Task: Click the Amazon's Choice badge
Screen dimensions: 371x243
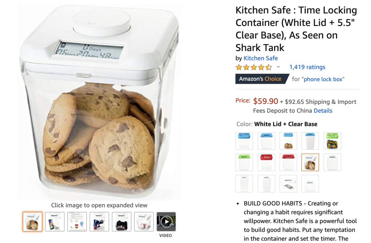Action: (262, 79)
